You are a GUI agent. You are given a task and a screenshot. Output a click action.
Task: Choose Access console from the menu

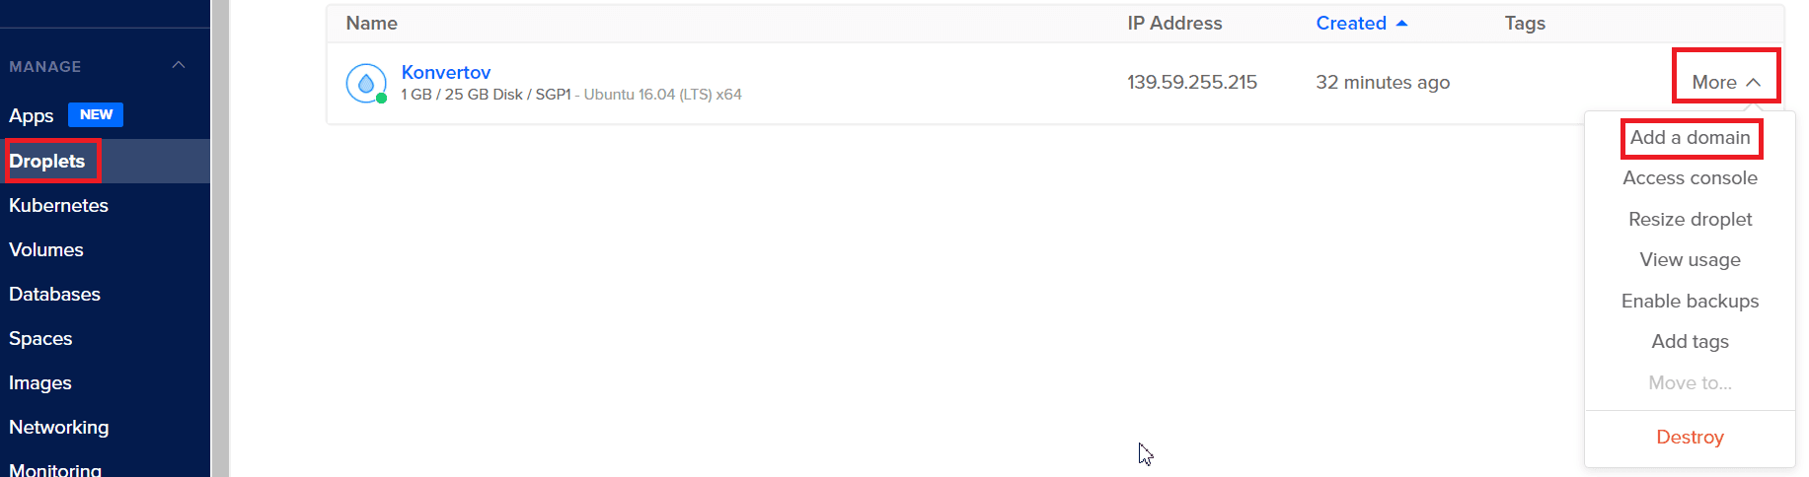click(1690, 178)
